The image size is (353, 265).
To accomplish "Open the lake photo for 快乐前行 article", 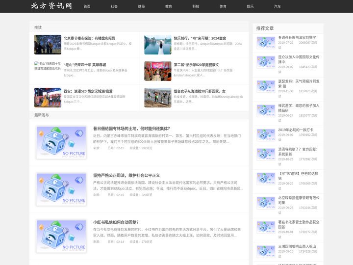I will coord(158,45).
